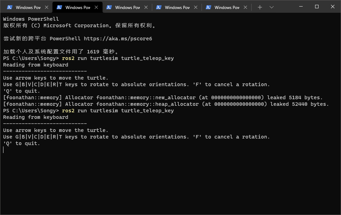The height and width of the screenshot is (215, 341).
Task: Click the window close button
Action: [332, 7]
